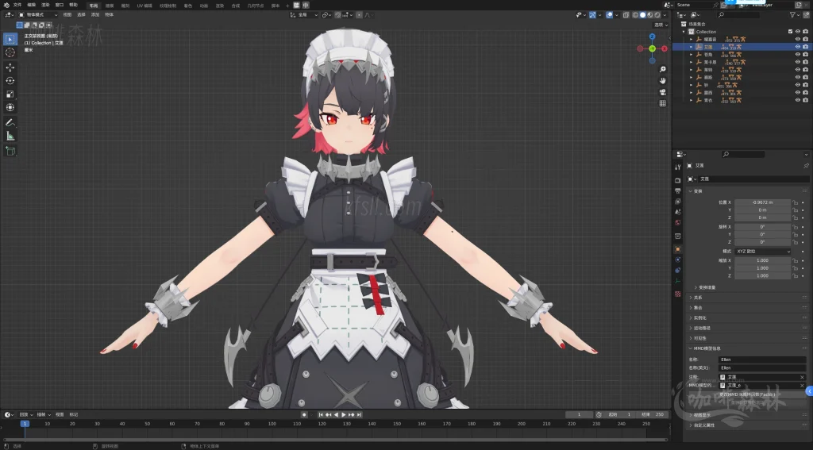
Task: Pin the properties editor with pin icon
Action: click(806, 166)
